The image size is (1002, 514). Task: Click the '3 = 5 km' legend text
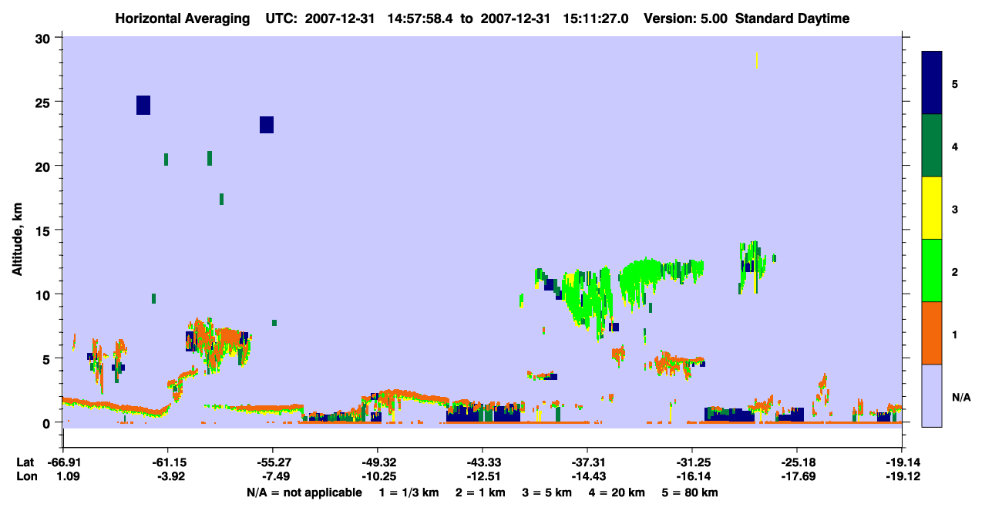547,492
